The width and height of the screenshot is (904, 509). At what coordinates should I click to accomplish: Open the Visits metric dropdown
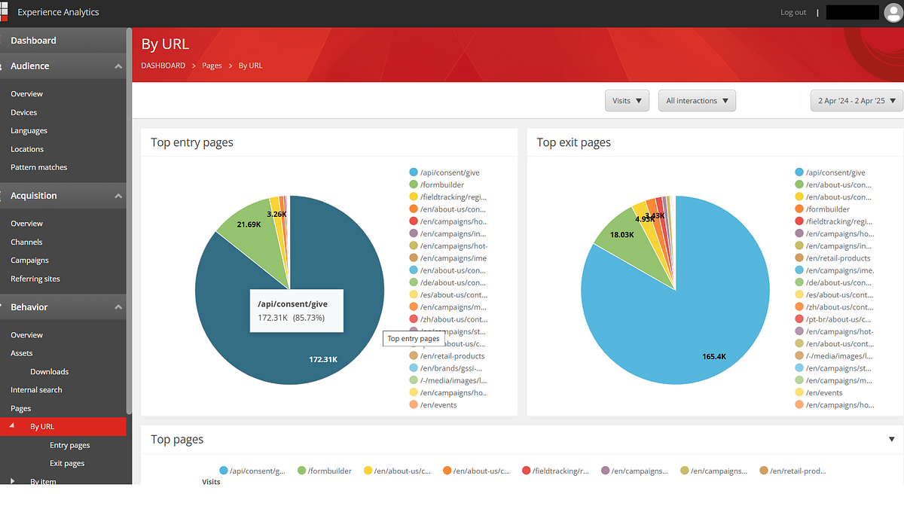[x=627, y=100]
